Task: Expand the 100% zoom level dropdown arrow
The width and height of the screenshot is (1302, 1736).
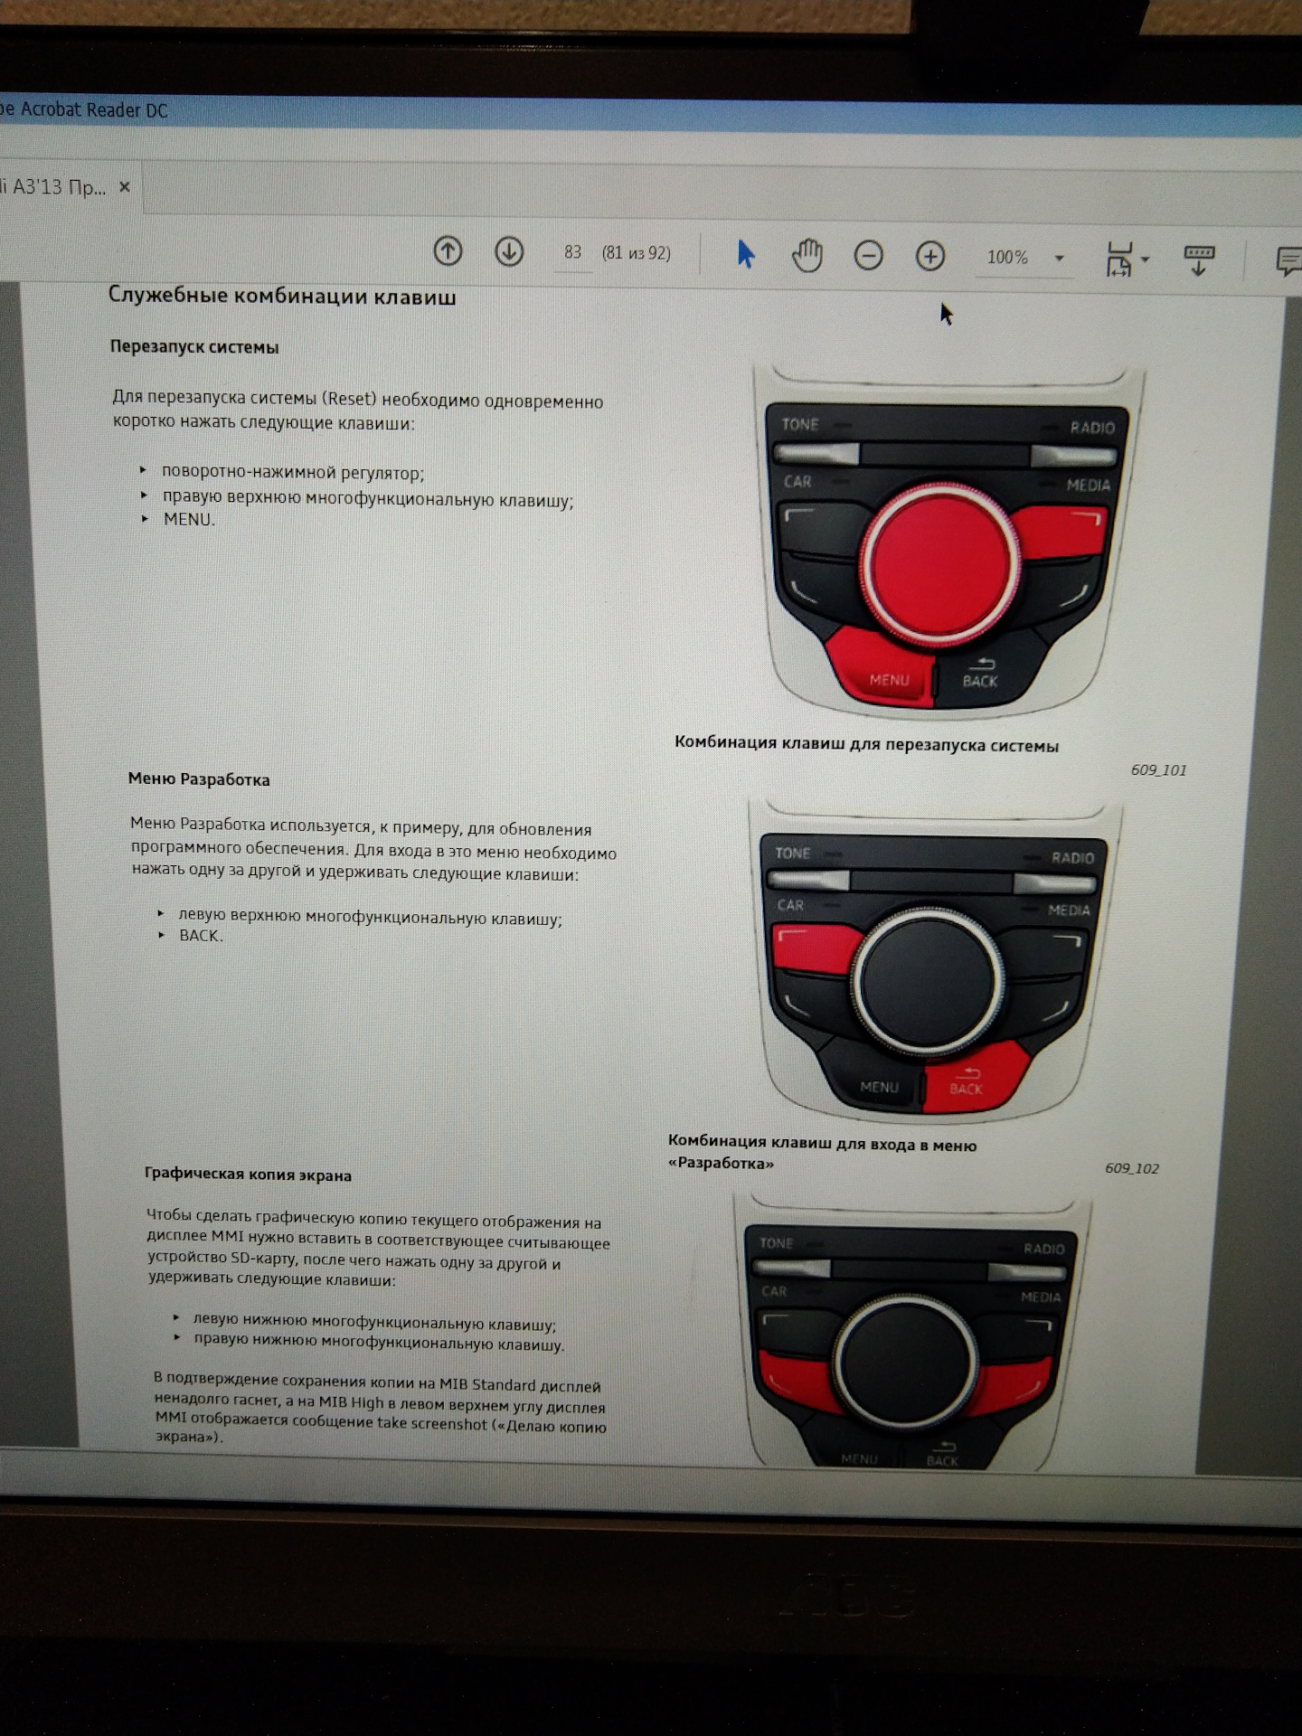Action: (1059, 259)
